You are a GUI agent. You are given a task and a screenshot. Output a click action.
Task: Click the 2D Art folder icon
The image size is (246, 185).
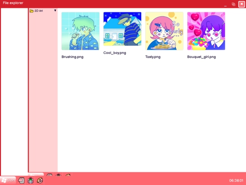31,11
